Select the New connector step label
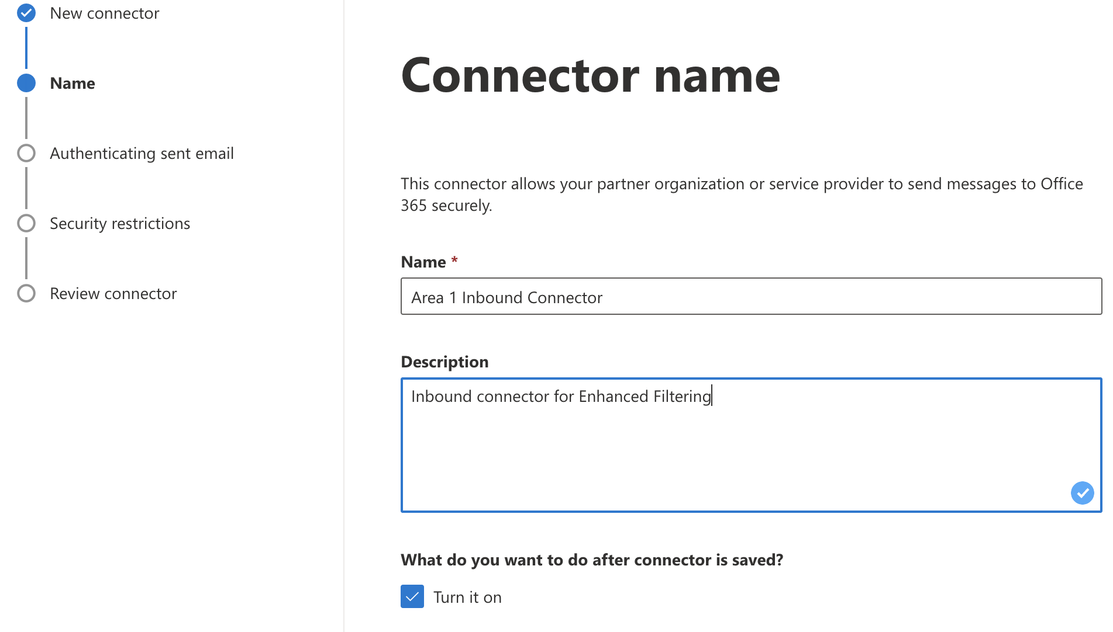Viewport: 1113px width, 632px height. tap(105, 13)
